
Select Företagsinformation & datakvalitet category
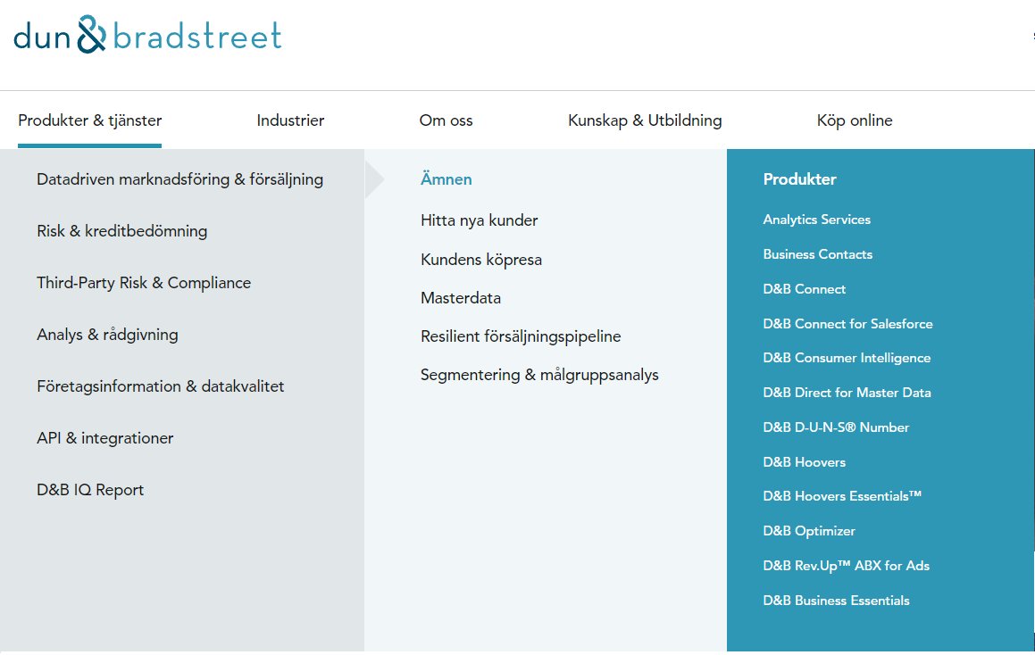(161, 386)
